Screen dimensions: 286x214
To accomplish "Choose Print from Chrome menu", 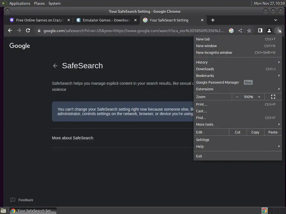I will (x=238, y=104).
